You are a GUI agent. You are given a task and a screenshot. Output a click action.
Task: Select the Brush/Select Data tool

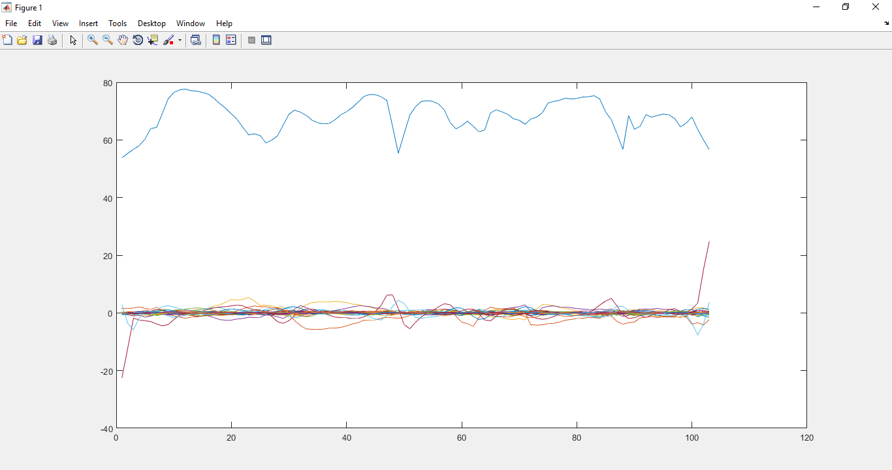tap(168, 40)
